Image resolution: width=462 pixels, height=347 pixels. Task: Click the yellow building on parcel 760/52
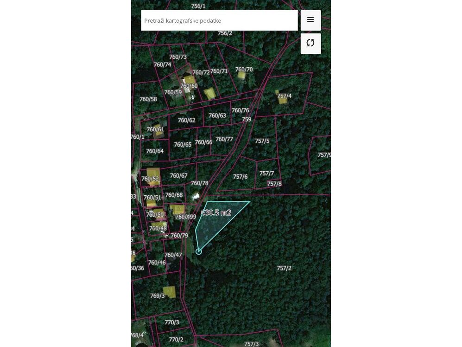[153, 176]
